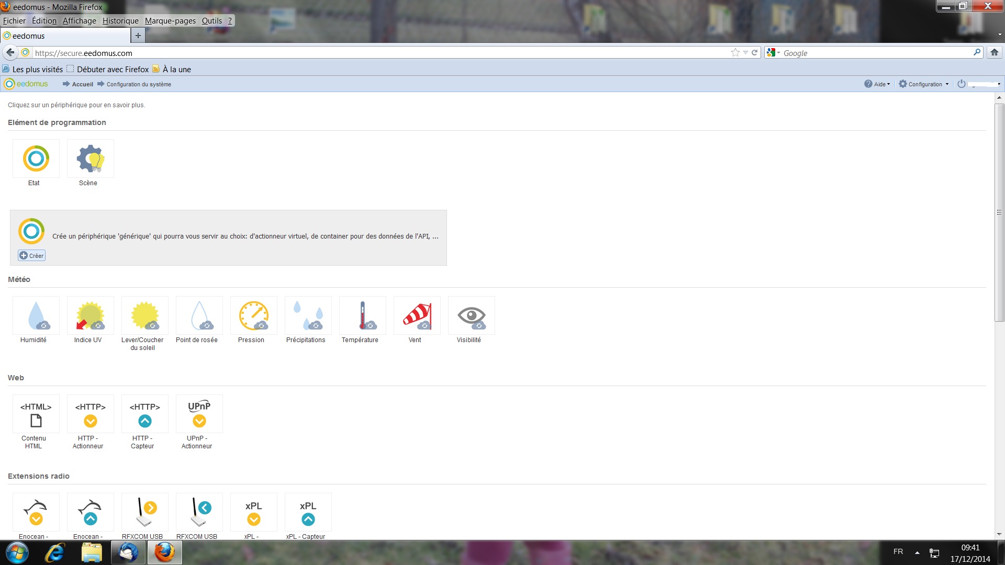Viewport: 1005px width, 565px height.
Task: Open Windows Explorer folder from taskbar
Action: (92, 552)
